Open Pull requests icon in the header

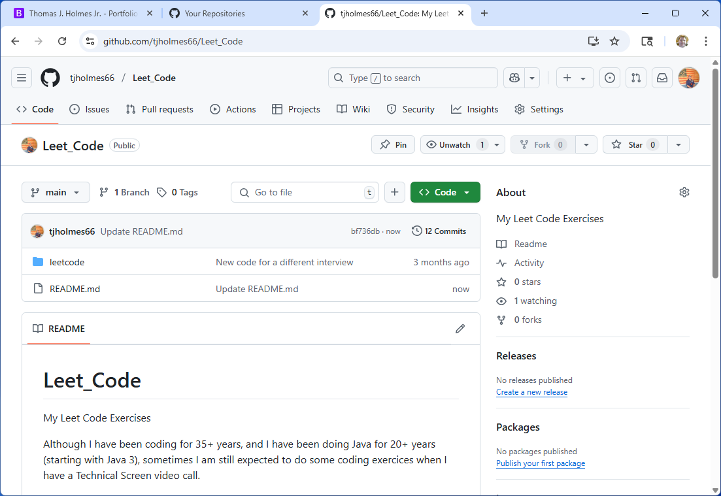(636, 78)
